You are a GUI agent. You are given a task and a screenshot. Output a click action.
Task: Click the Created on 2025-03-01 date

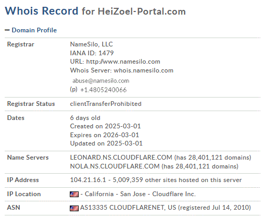click(x=105, y=126)
